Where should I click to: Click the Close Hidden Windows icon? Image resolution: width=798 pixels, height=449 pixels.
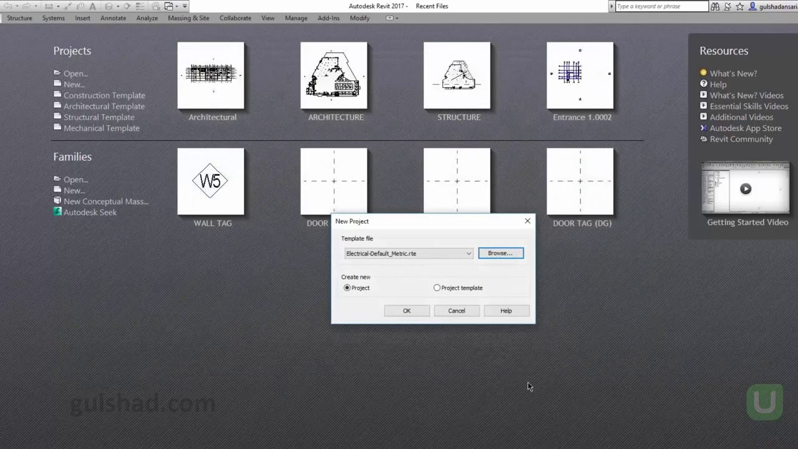tap(155, 6)
